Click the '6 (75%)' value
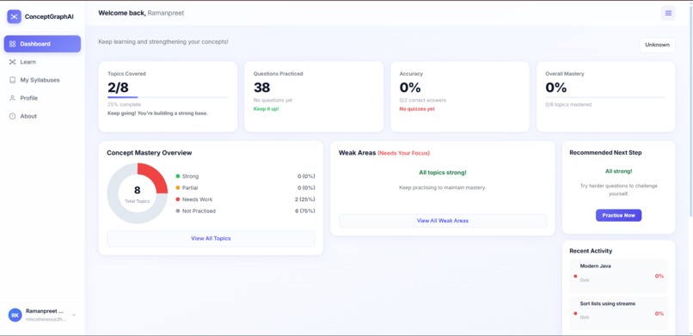The width and height of the screenshot is (693, 336). (x=305, y=211)
